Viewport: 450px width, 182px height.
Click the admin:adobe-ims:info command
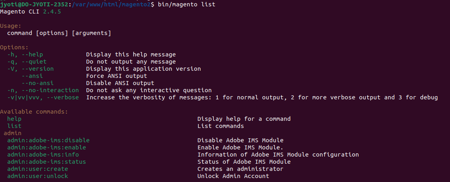43,155
